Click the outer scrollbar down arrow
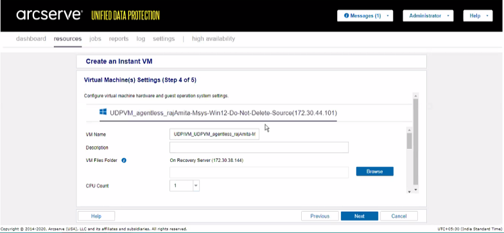Screen dimensions: 504x233 click(x=415, y=189)
